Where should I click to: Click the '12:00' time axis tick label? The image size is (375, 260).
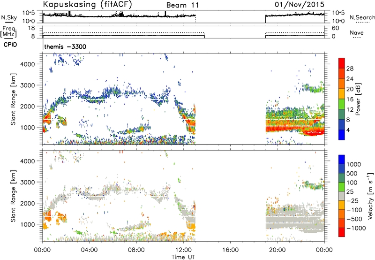(183, 250)
